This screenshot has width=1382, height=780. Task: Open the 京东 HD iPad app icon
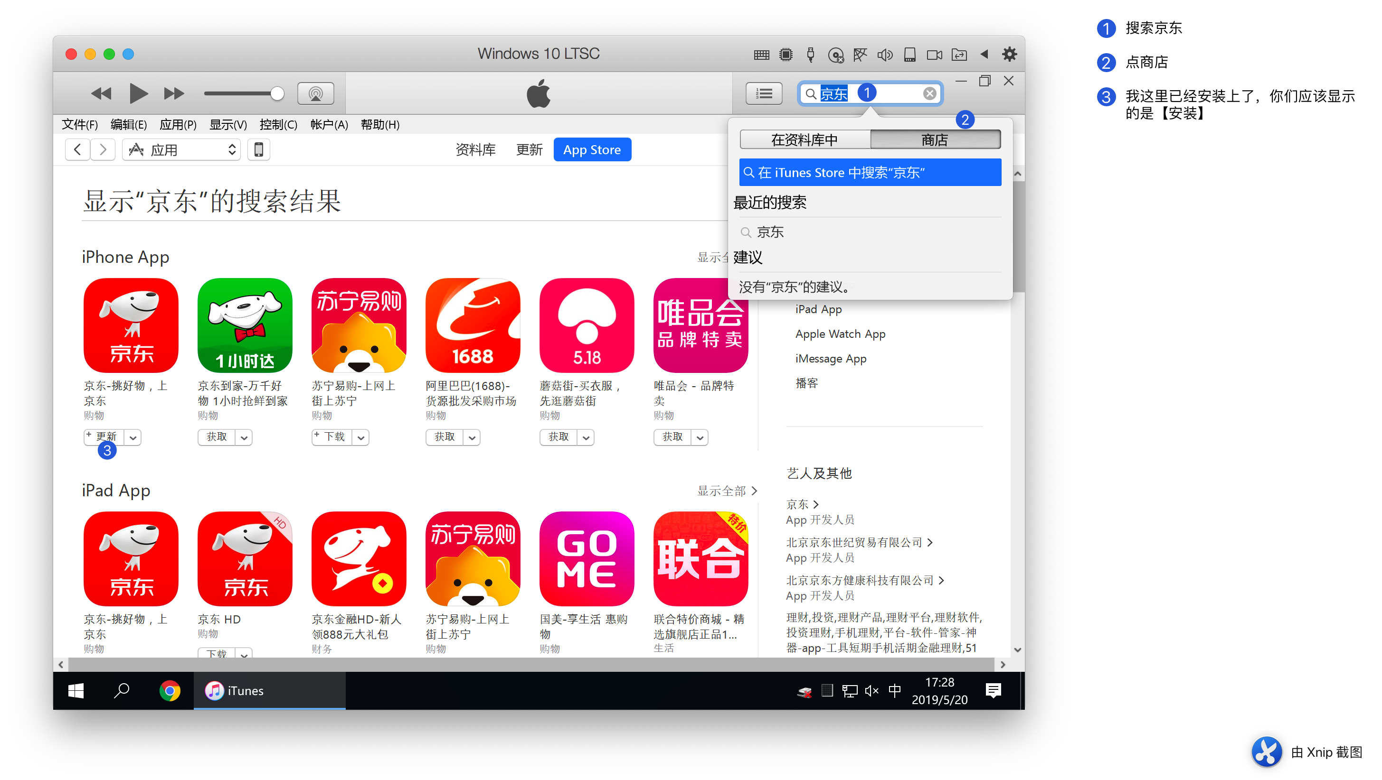point(245,558)
